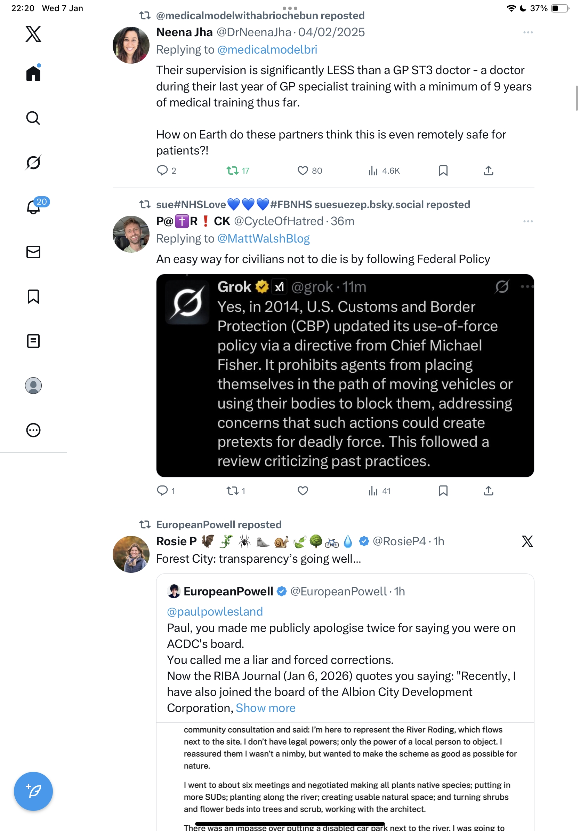Reply to the CycleOfHatred post

pyautogui.click(x=162, y=490)
